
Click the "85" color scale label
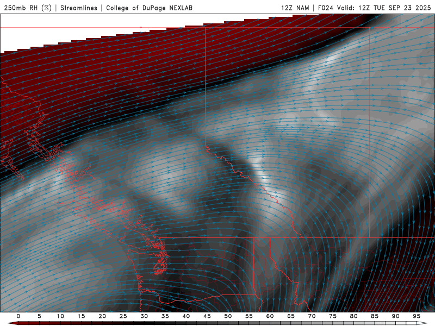coord(375,316)
